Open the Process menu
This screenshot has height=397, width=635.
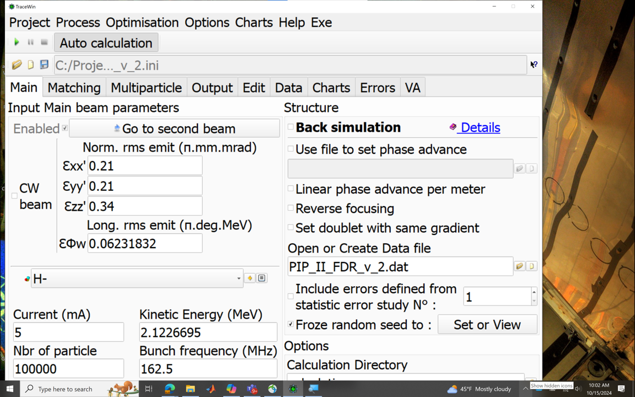tap(78, 22)
